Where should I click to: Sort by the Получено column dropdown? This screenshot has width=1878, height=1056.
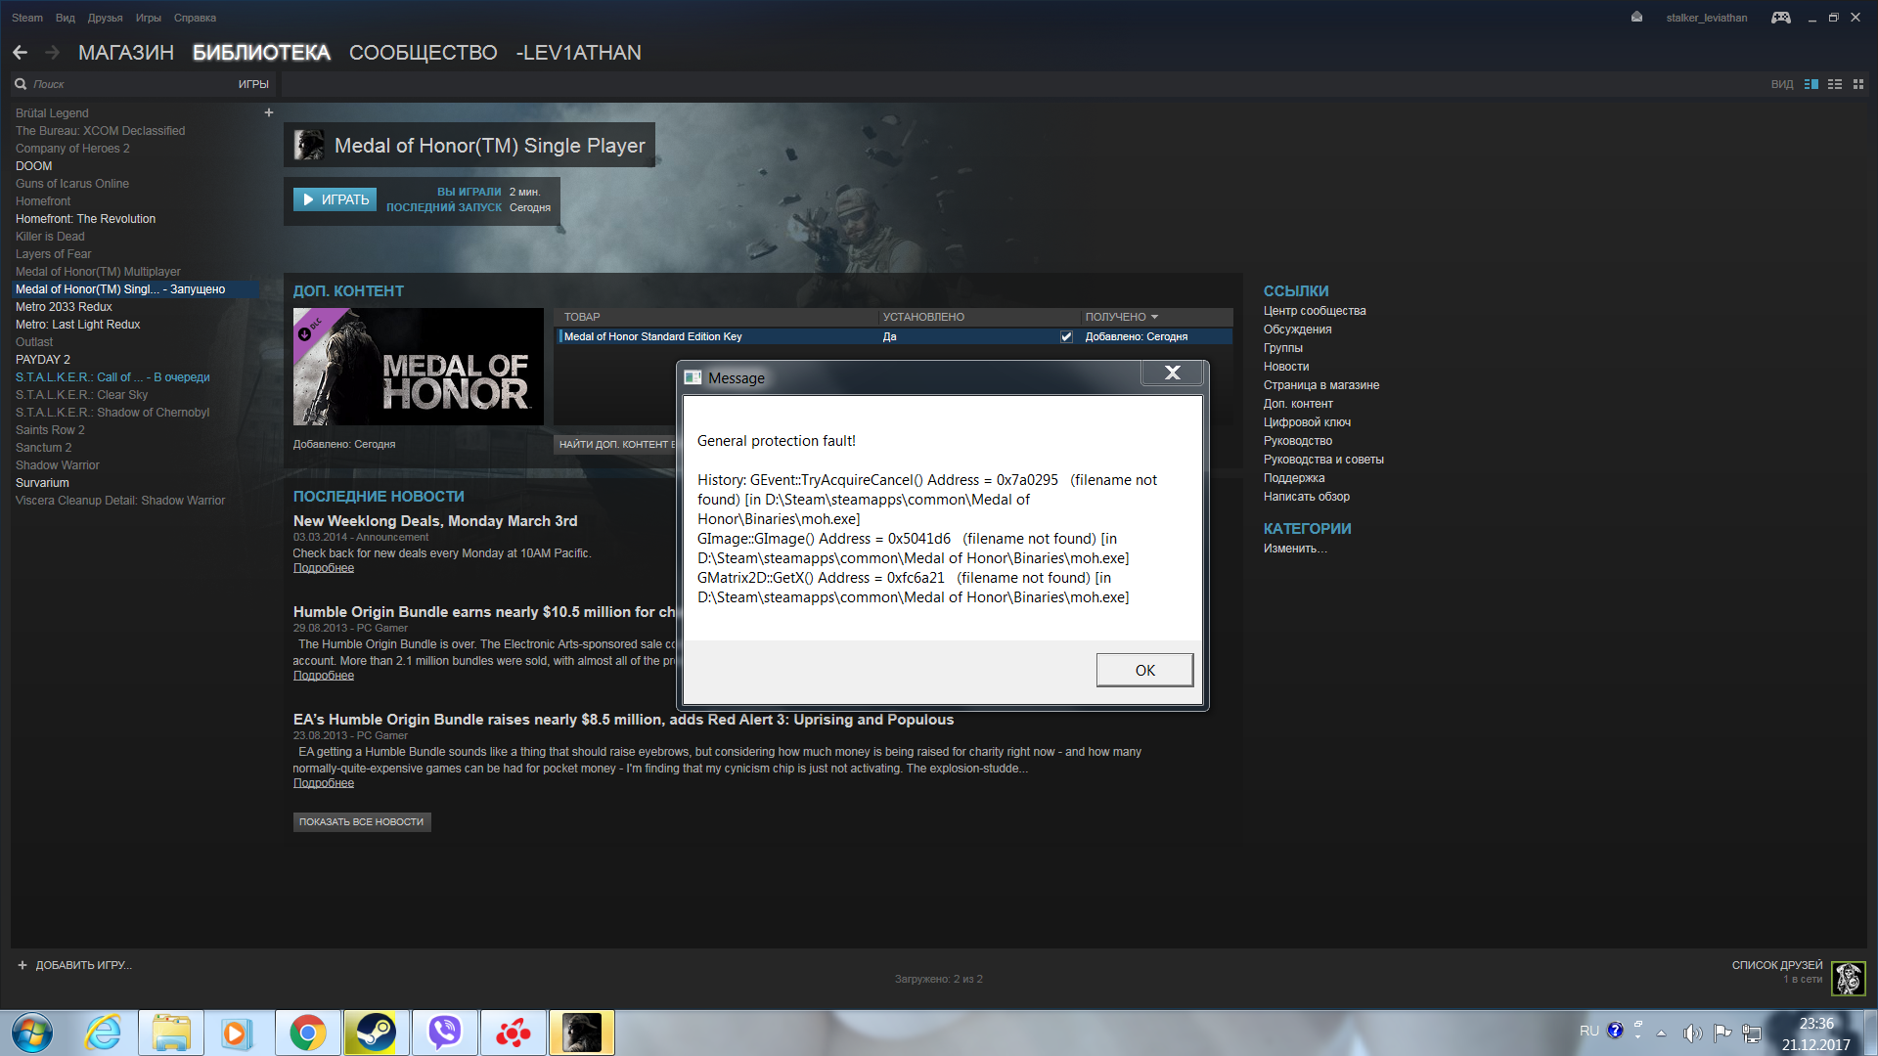1122,317
